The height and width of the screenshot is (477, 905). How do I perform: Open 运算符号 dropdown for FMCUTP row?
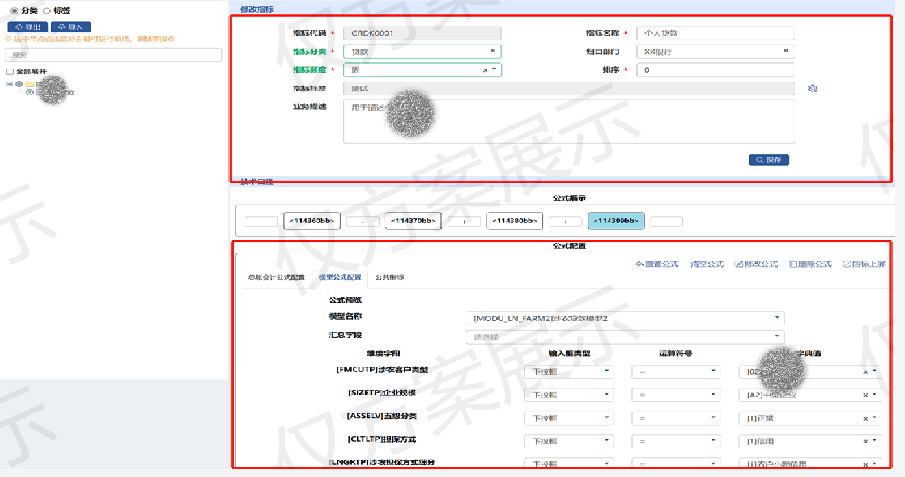click(x=676, y=372)
